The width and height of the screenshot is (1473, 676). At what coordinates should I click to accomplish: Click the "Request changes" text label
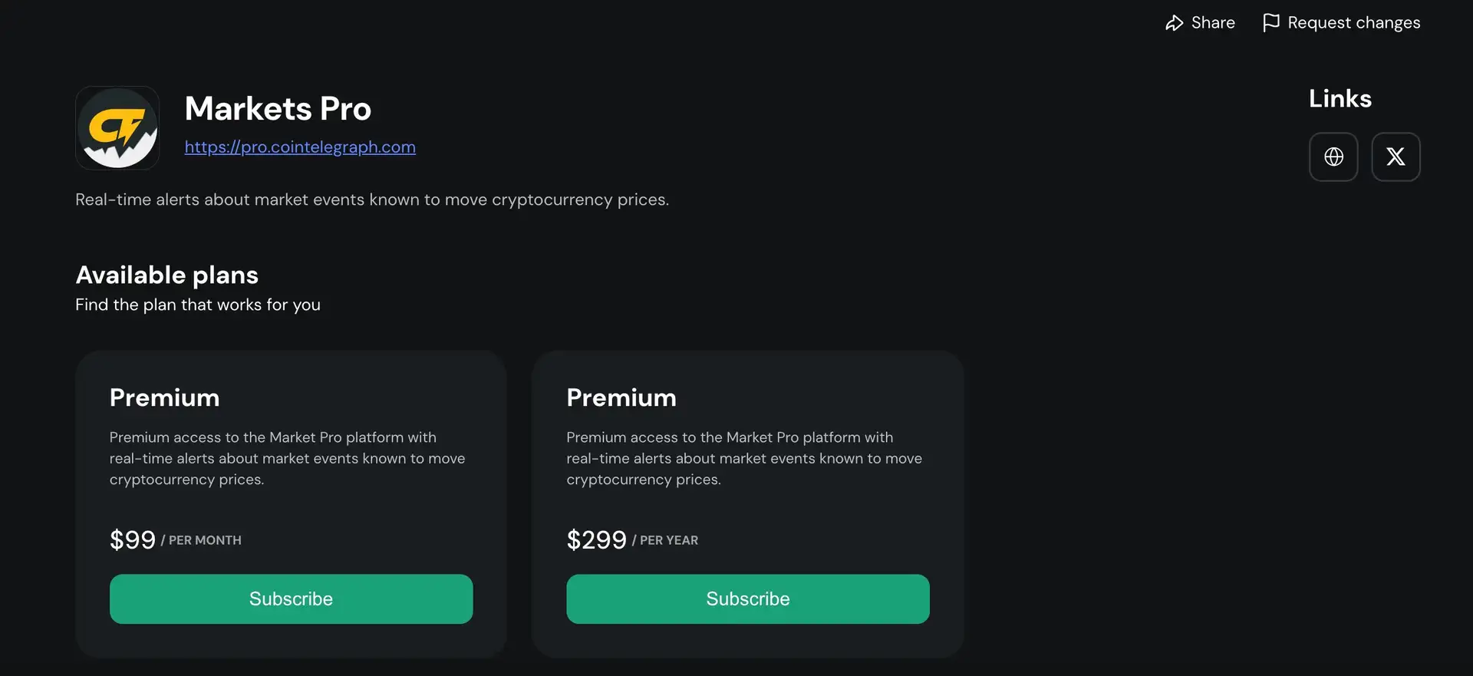[x=1353, y=23]
